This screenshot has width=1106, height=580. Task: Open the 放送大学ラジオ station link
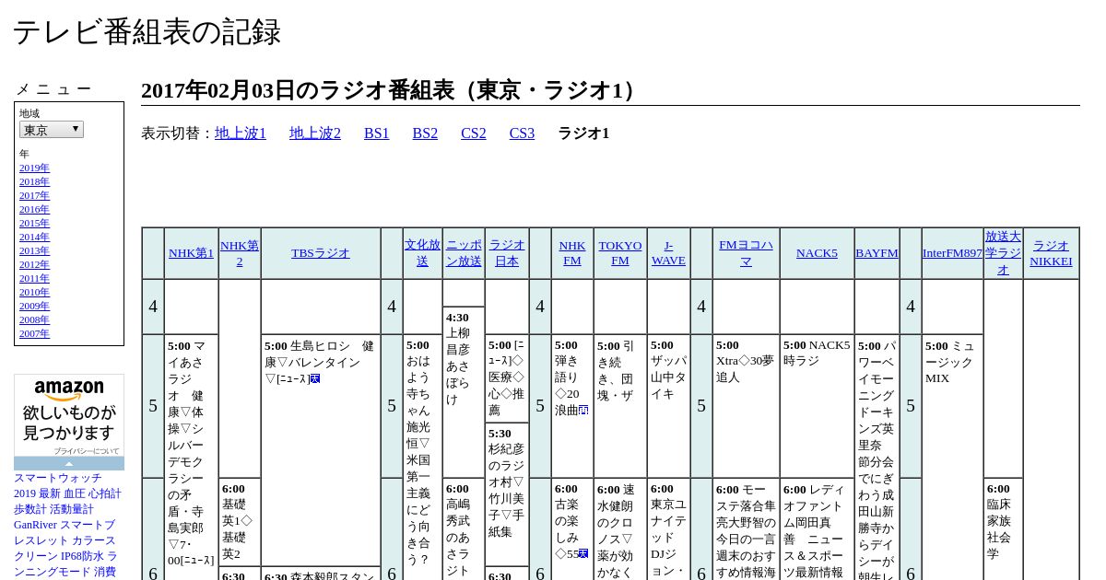[1003, 253]
